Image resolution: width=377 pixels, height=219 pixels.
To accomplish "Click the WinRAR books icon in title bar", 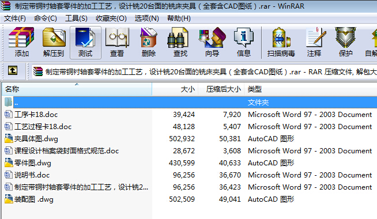I will tap(6, 6).
